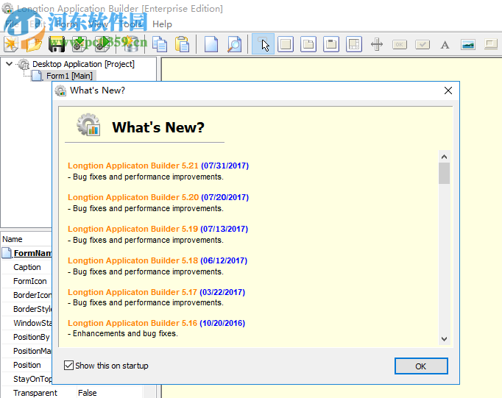This screenshot has width=502, height=398.
Task: Click OK in What's New dialog
Action: tap(421, 366)
